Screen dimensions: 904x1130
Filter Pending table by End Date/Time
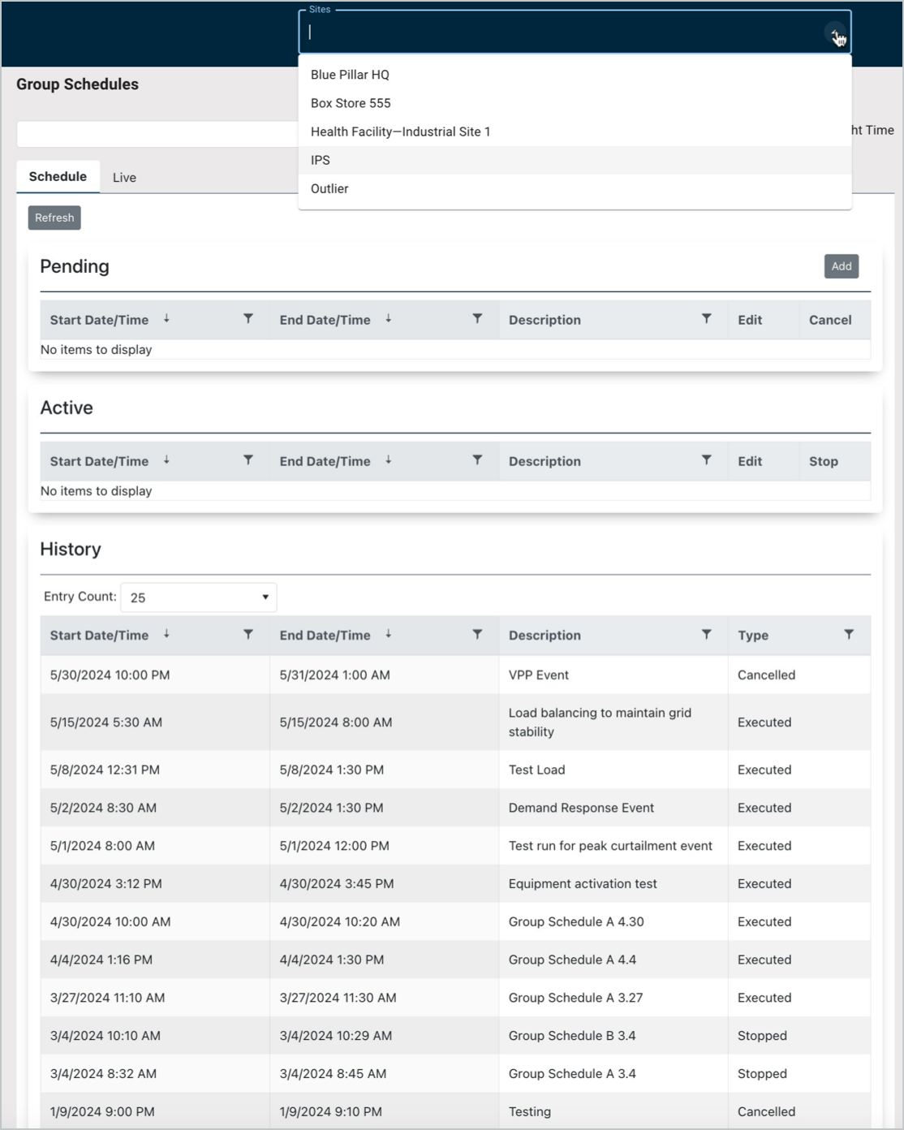[x=477, y=319]
